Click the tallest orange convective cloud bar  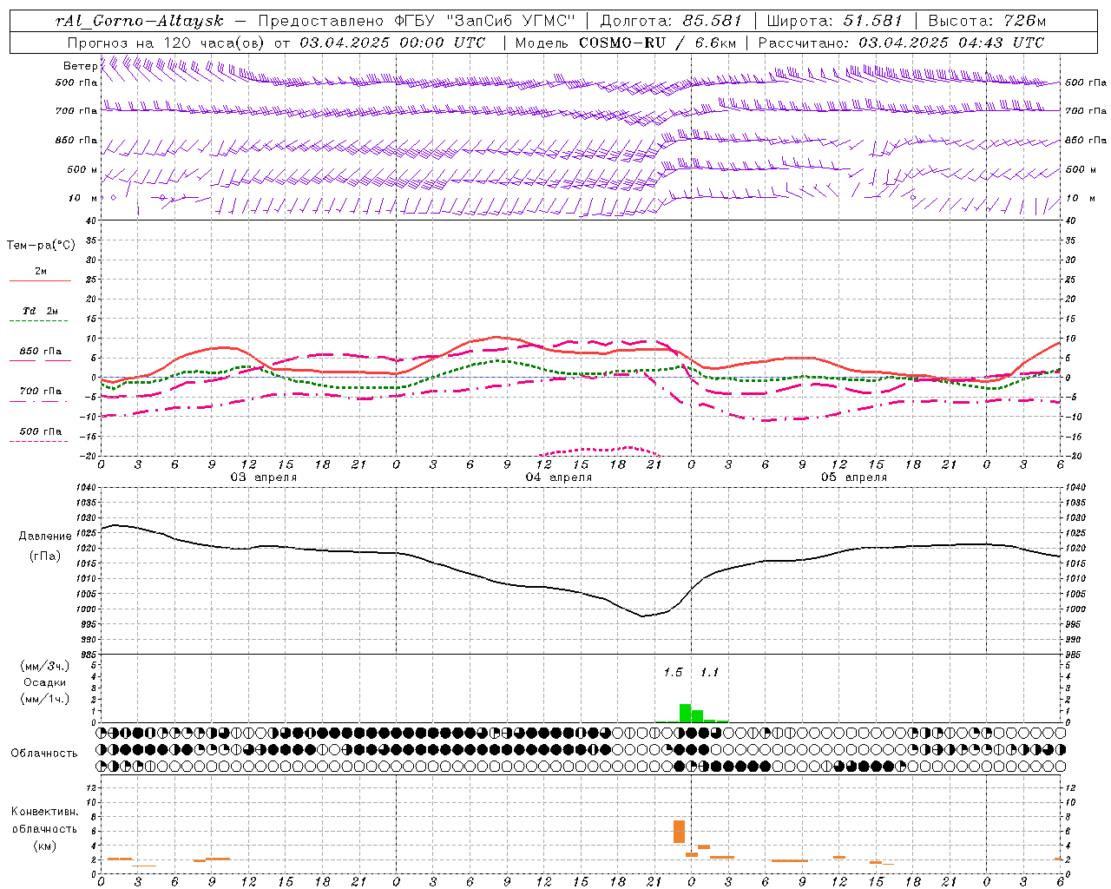click(x=679, y=832)
